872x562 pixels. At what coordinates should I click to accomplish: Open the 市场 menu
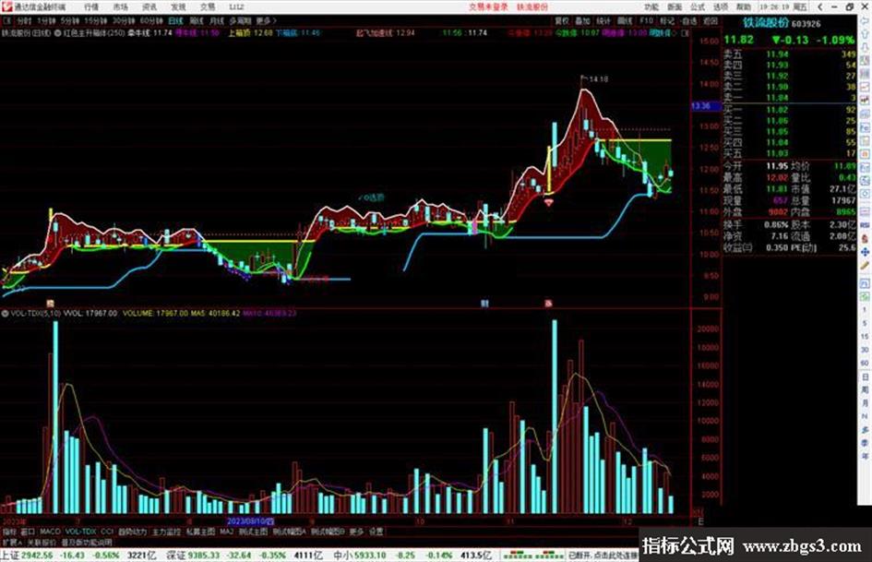(120, 7)
